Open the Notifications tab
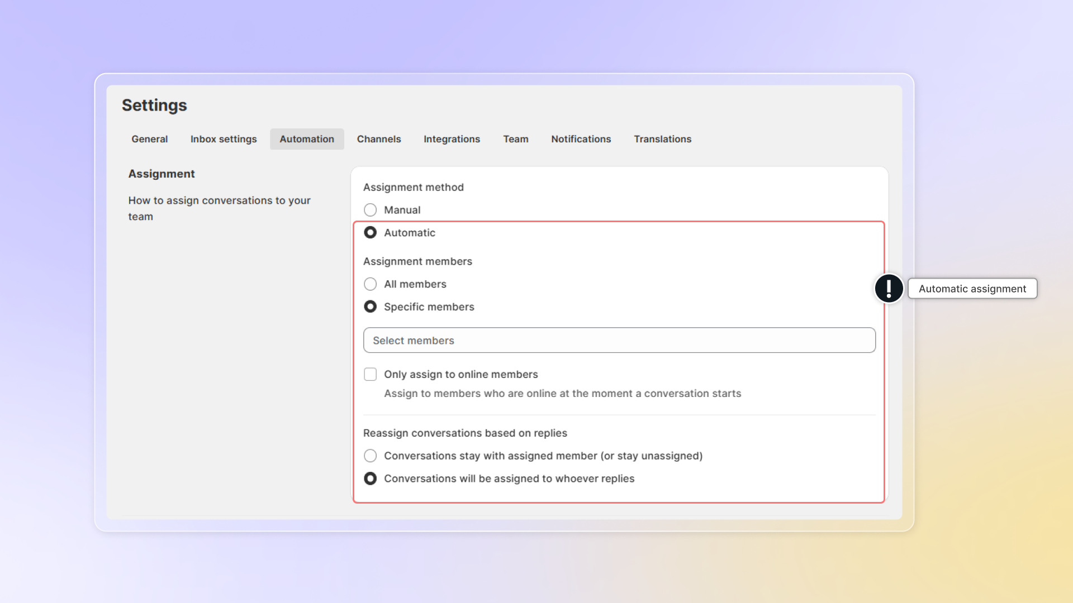 581,139
